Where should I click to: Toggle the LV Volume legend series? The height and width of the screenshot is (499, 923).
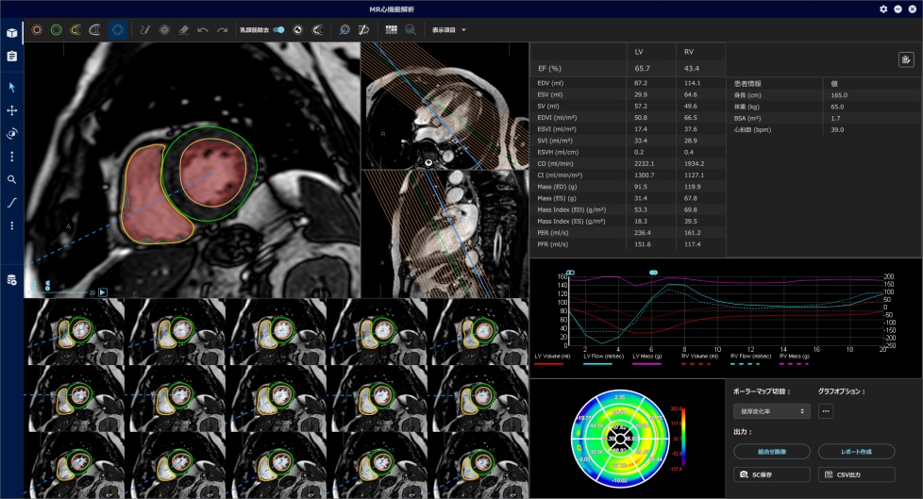(x=552, y=357)
